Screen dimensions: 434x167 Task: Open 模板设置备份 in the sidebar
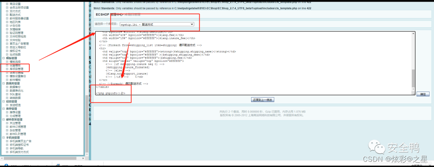(18, 76)
